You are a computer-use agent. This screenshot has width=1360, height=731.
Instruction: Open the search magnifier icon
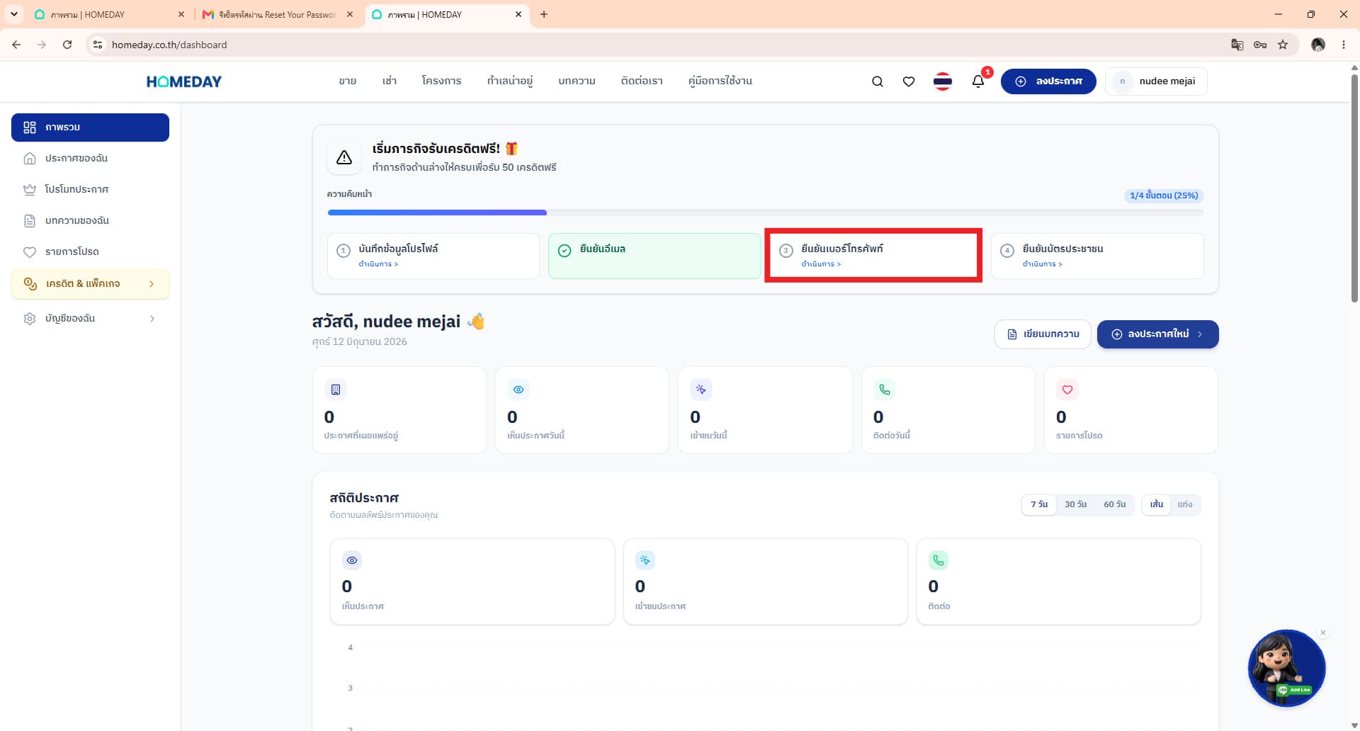(877, 81)
